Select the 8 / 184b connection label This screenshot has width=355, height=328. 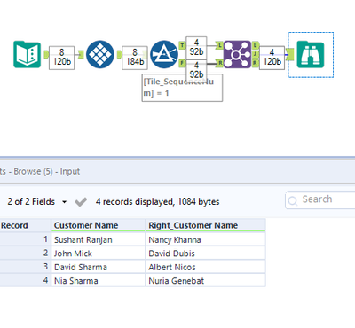[x=135, y=58]
